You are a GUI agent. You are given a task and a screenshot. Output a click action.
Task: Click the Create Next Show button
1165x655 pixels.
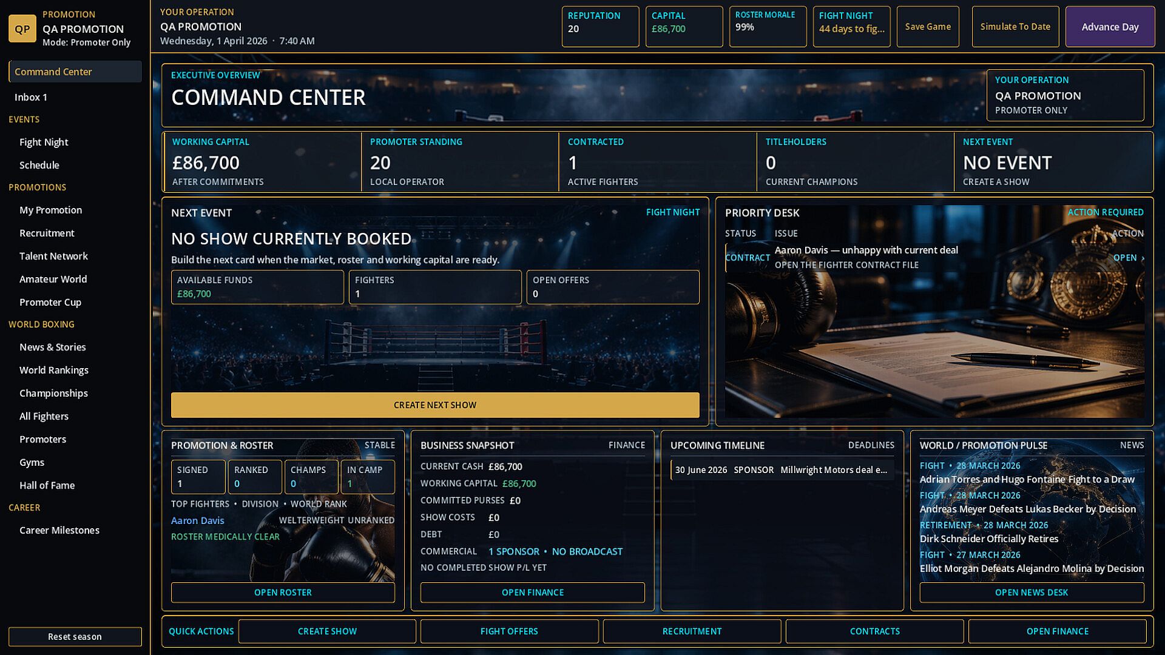(435, 405)
